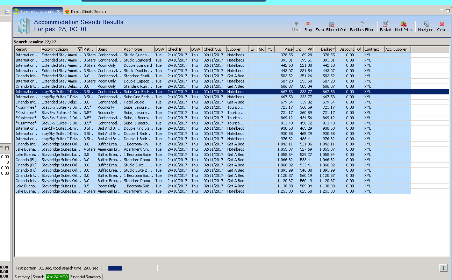Image resolution: width=452 pixels, height=280 pixels.
Task: Close the Book. ref. <none> tab
Action: click(x=58, y=12)
